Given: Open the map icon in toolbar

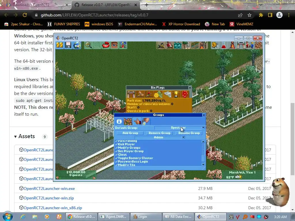Looking at the screenshot, I should pos(123,45).
